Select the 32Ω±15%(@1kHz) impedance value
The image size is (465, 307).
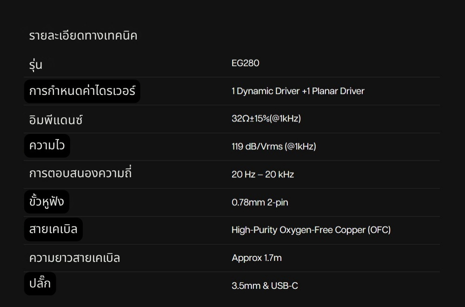pyautogui.click(x=266, y=119)
